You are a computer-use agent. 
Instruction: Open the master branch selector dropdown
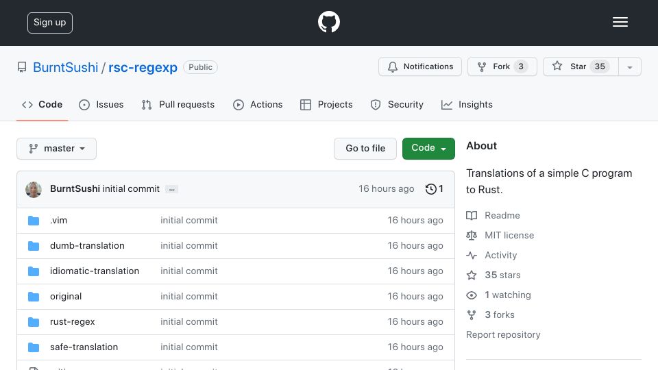pyautogui.click(x=57, y=149)
